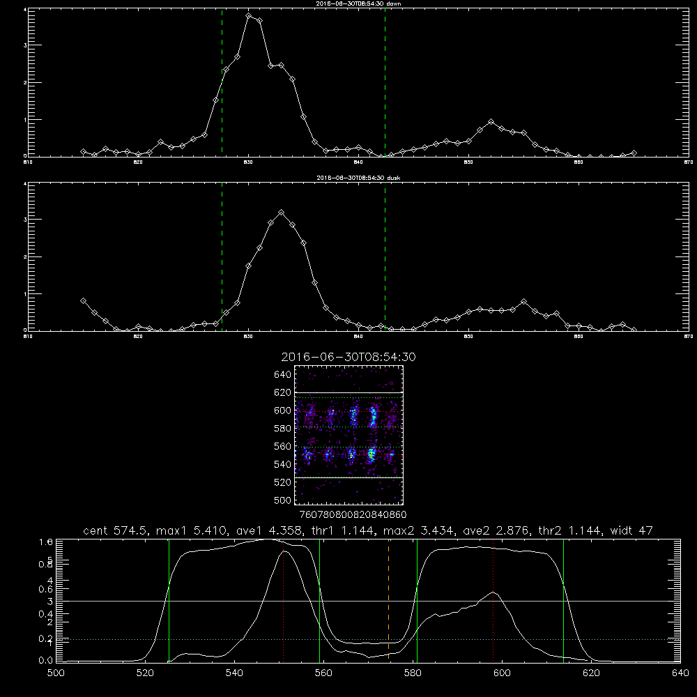Click the secondary peak marker near 852 in dawn plot
The width and height of the screenshot is (697, 697).
click(x=491, y=121)
